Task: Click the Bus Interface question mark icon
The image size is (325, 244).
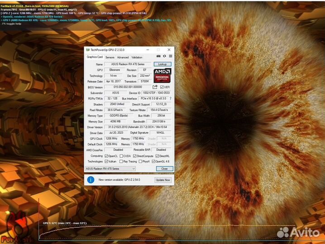Action: pyautogui.click(x=170, y=98)
